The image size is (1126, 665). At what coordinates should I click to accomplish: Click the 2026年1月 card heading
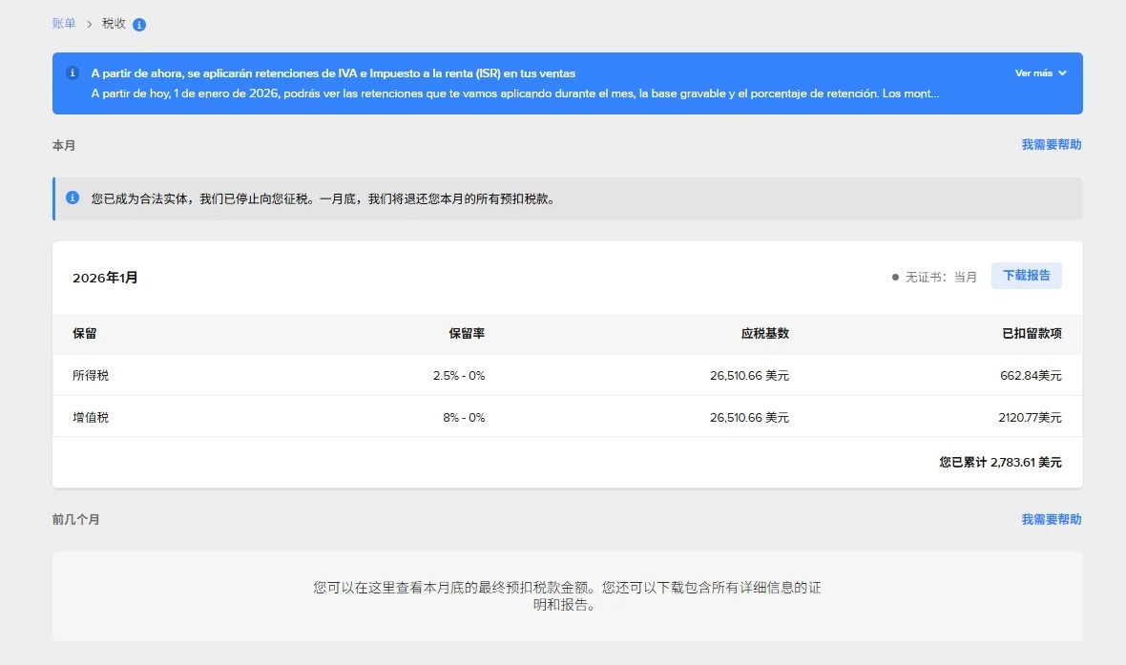point(105,278)
